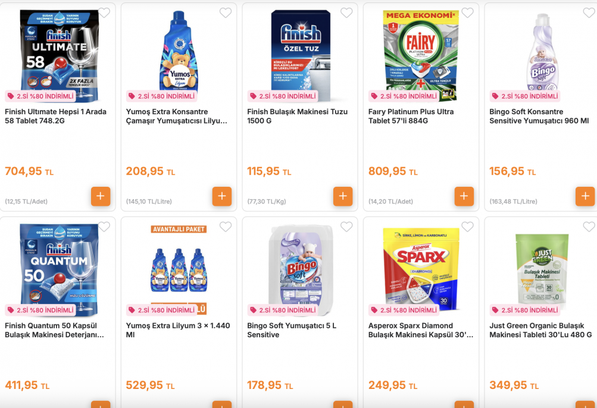Favorite the Asperox Sparx Diamond capsules
Screen dimensions: 597x408
[x=467, y=227]
